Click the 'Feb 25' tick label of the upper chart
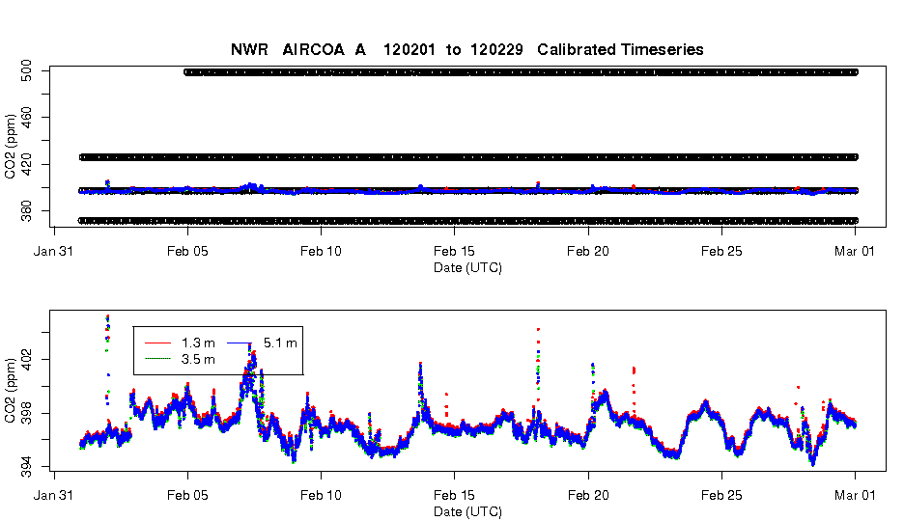This screenshot has height=521, width=904. 721,251
